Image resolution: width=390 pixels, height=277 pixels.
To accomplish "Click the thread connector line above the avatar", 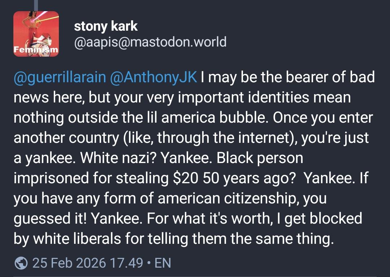I will [x=35, y=4].
